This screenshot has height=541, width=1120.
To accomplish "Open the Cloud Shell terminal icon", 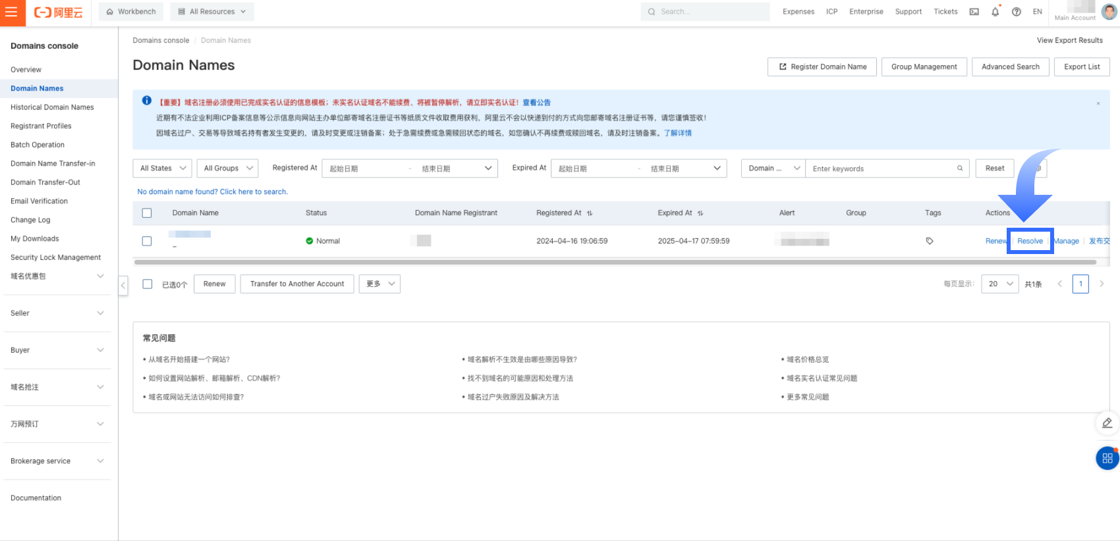I will (x=974, y=12).
